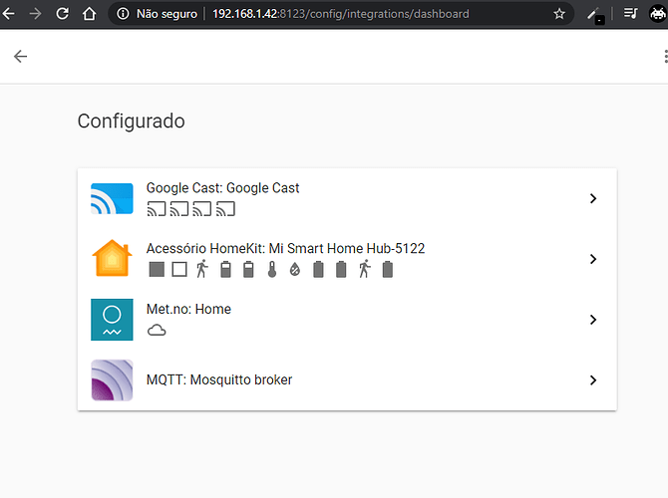The image size is (668, 498).
Task: Open the three-dot overflow menu
Action: pos(665,56)
